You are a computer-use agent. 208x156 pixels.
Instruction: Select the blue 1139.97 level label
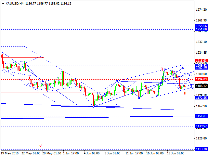(201, 126)
